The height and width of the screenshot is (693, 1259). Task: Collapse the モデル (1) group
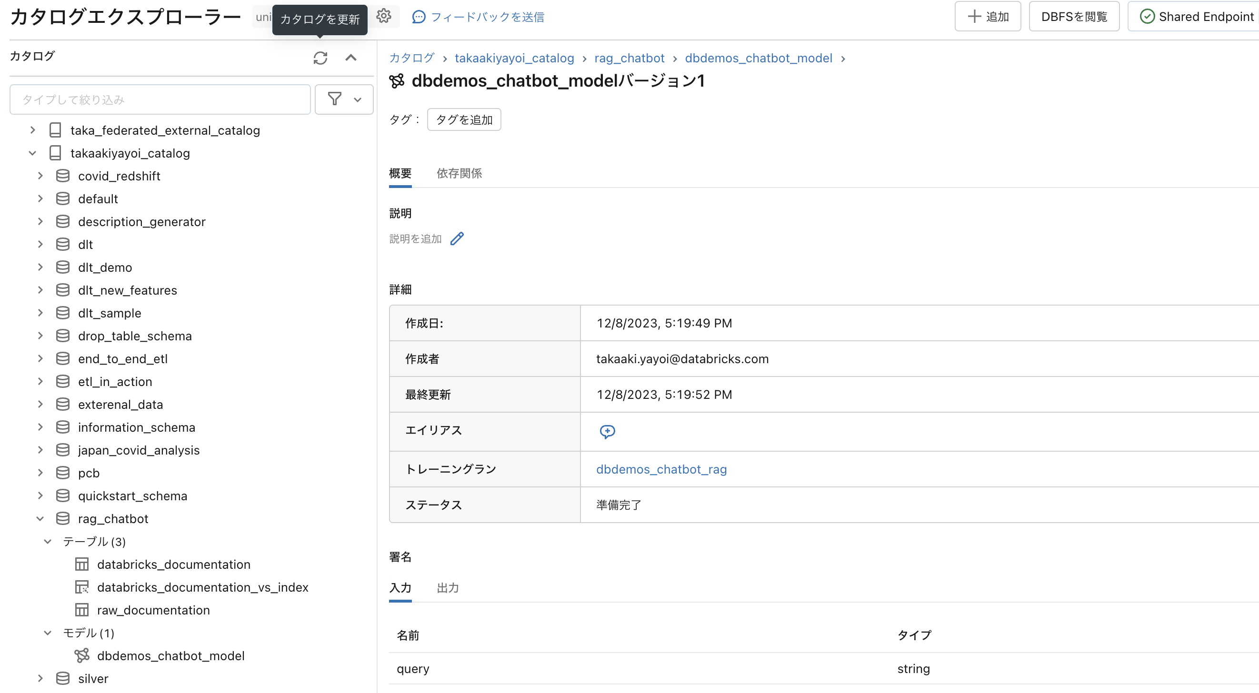pyautogui.click(x=48, y=633)
